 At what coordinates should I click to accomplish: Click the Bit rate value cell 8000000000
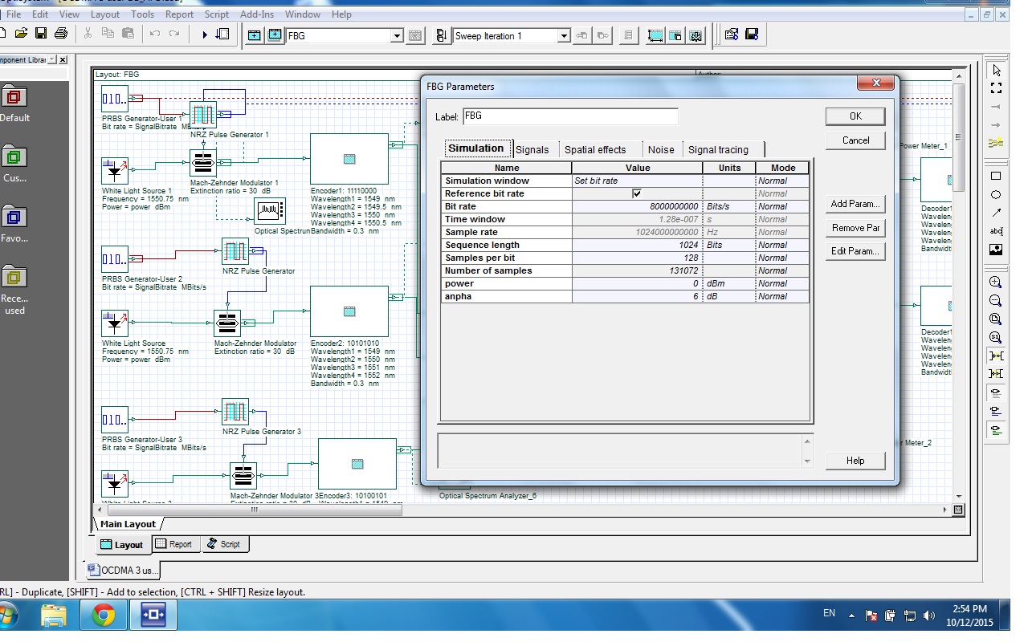637,206
